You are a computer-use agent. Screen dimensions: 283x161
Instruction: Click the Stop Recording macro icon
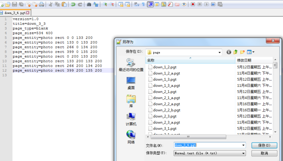200,4
